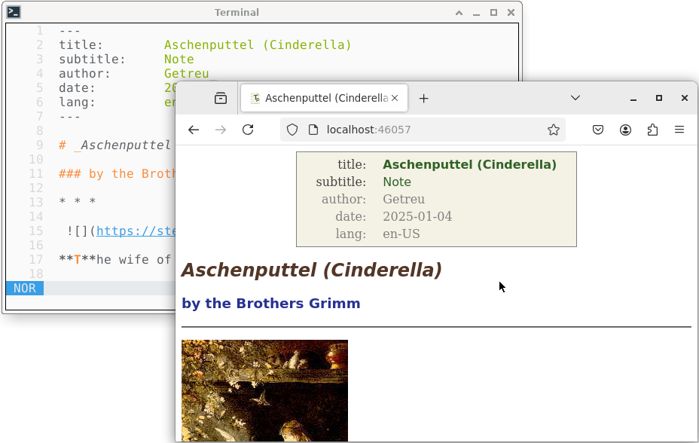Click the Cinderella painting image
The width and height of the screenshot is (699, 443).
point(264,390)
